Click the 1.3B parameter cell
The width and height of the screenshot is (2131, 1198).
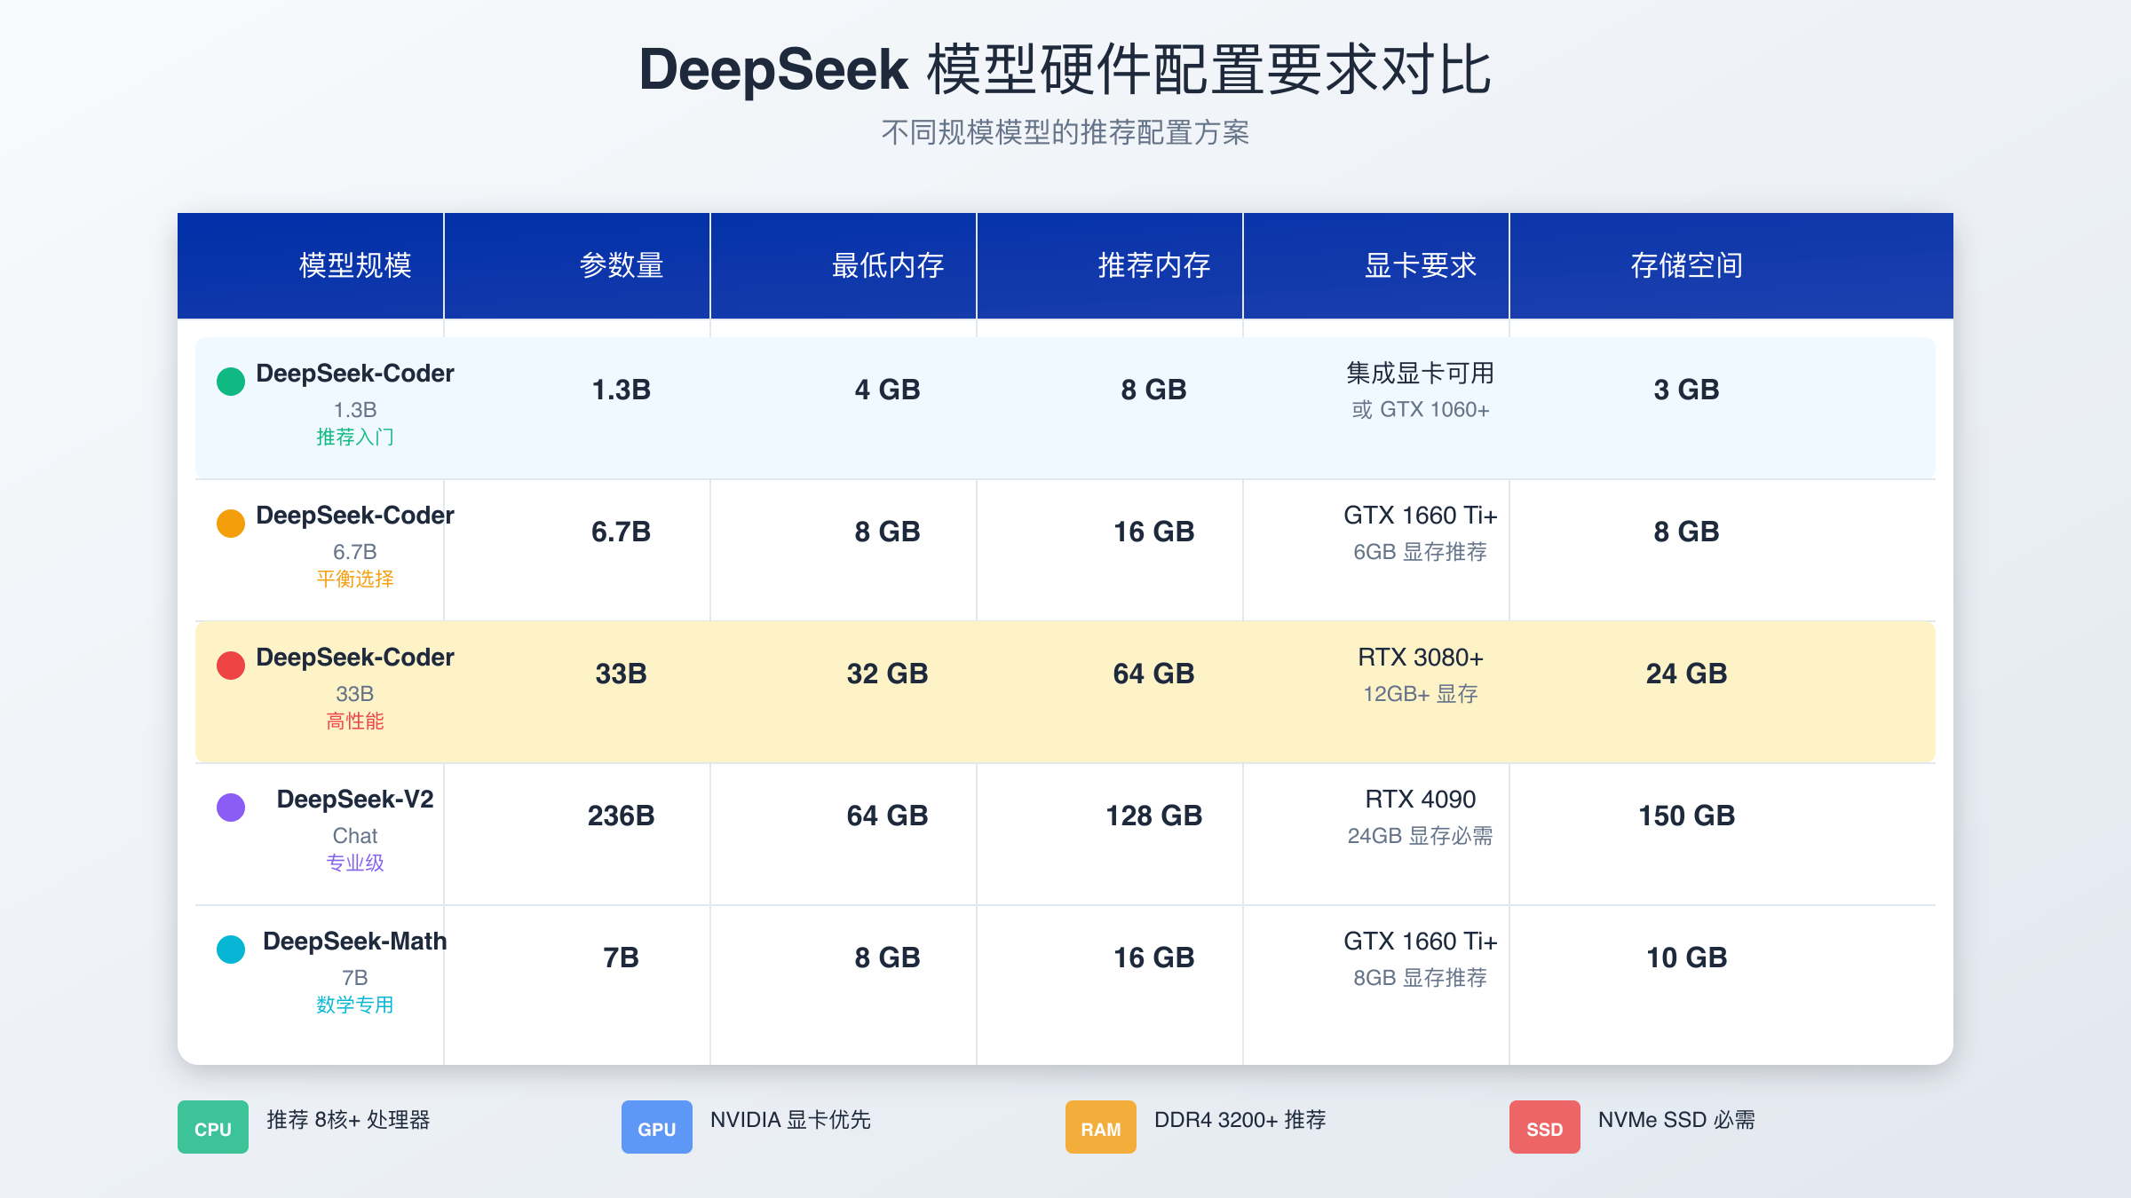click(622, 390)
